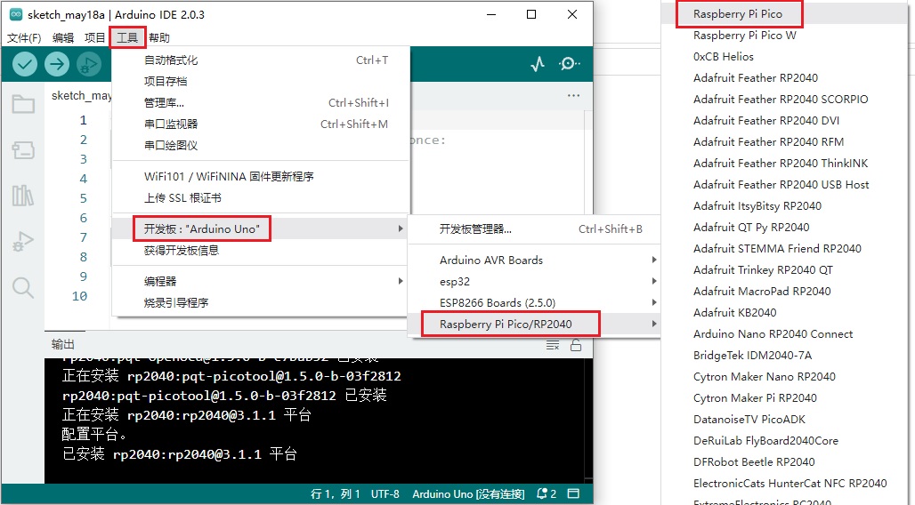Open the 帮助 menu
Screen dimensions: 915x505
tap(158, 38)
